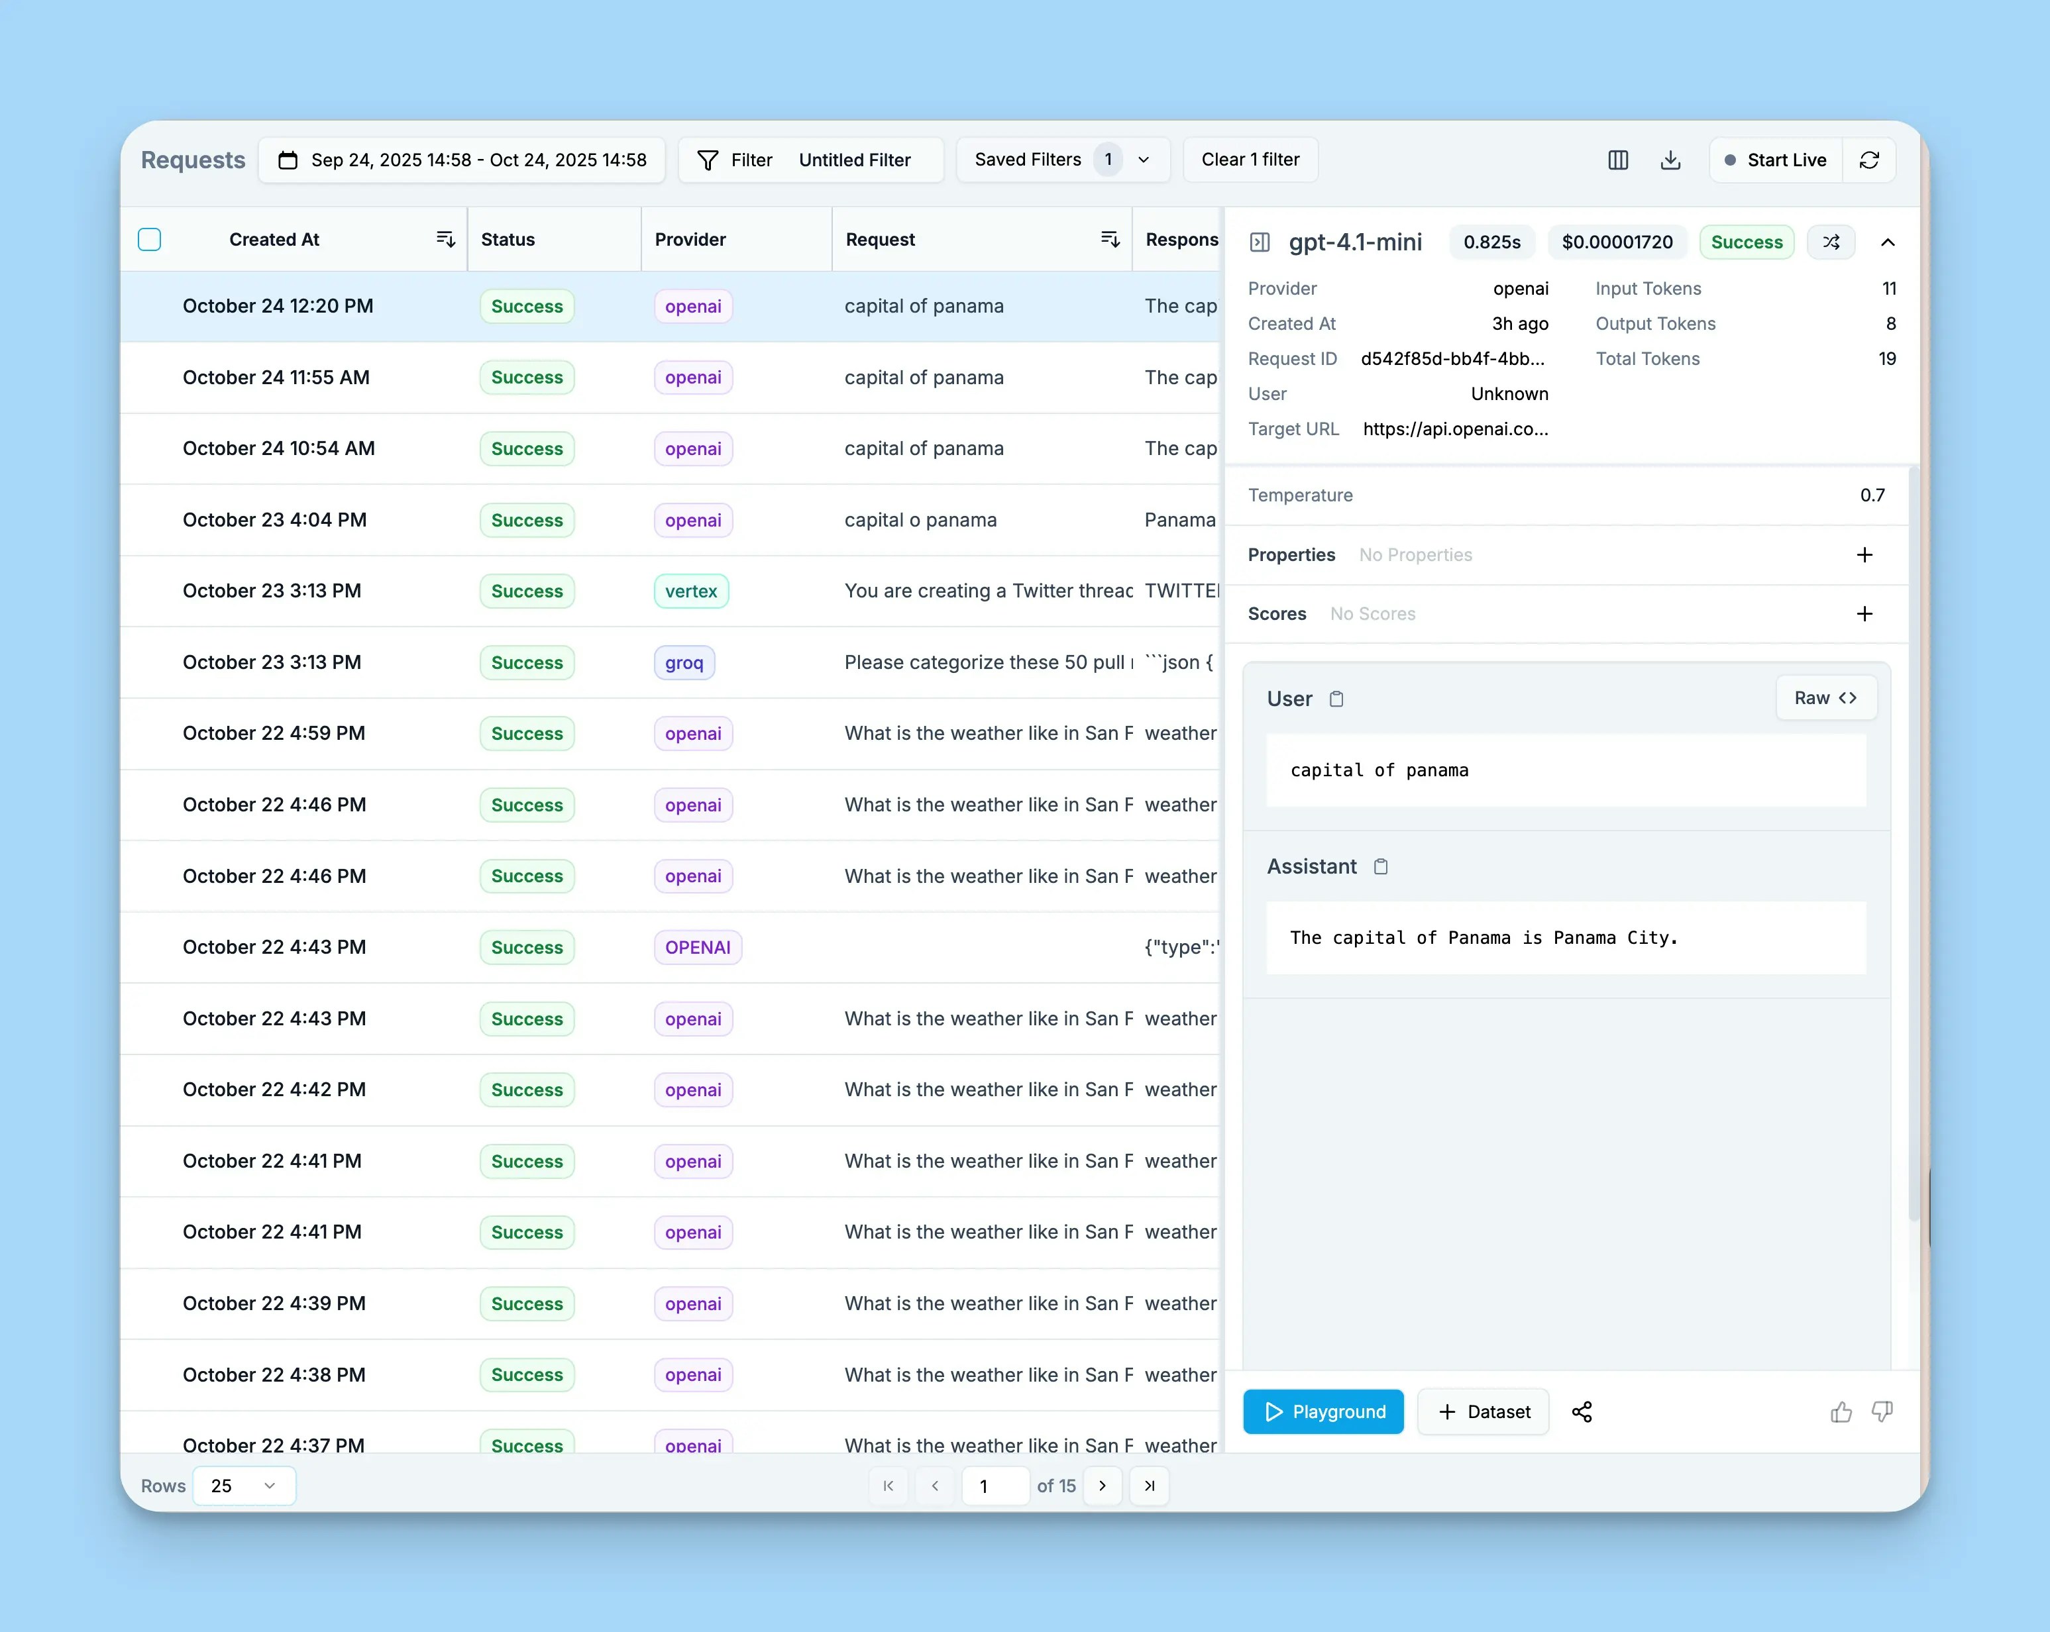Share the current request
Screen dimensions: 2050x1632
(1583, 1411)
